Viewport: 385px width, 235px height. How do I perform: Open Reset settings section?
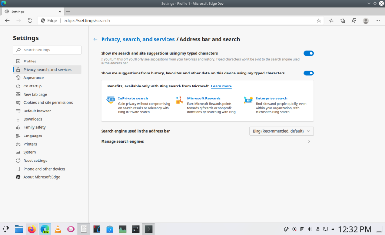(47, 161)
